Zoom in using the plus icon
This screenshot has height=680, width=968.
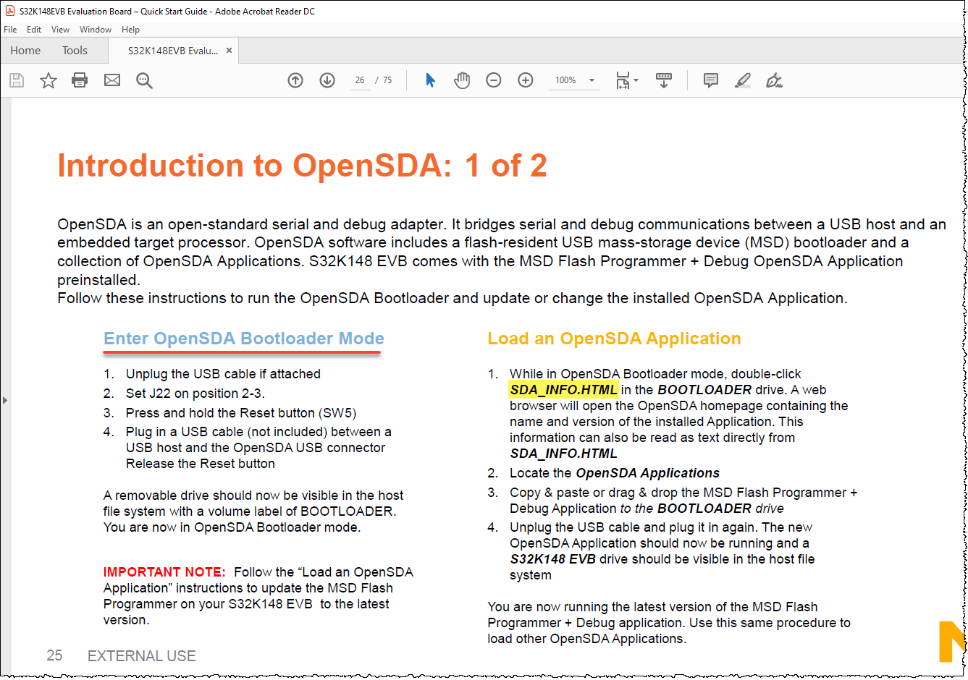[x=526, y=80]
